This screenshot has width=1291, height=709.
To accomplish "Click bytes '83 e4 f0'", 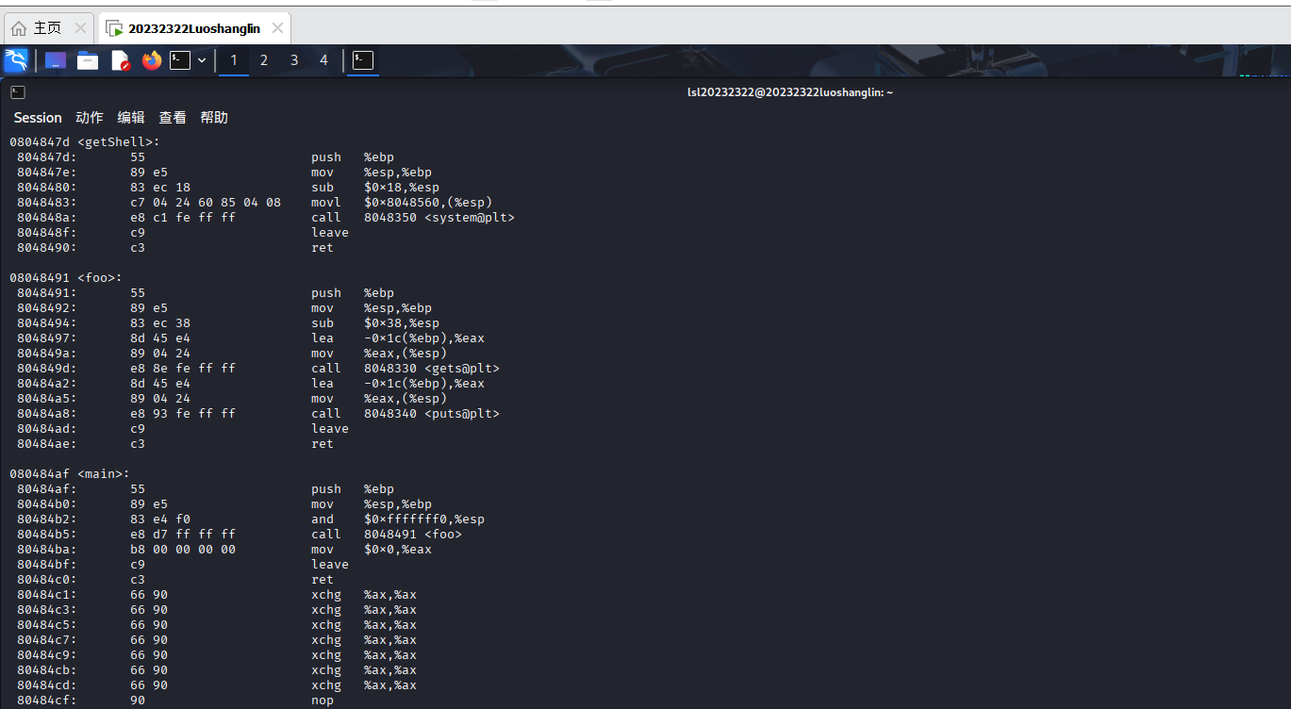I will pyautogui.click(x=160, y=519).
